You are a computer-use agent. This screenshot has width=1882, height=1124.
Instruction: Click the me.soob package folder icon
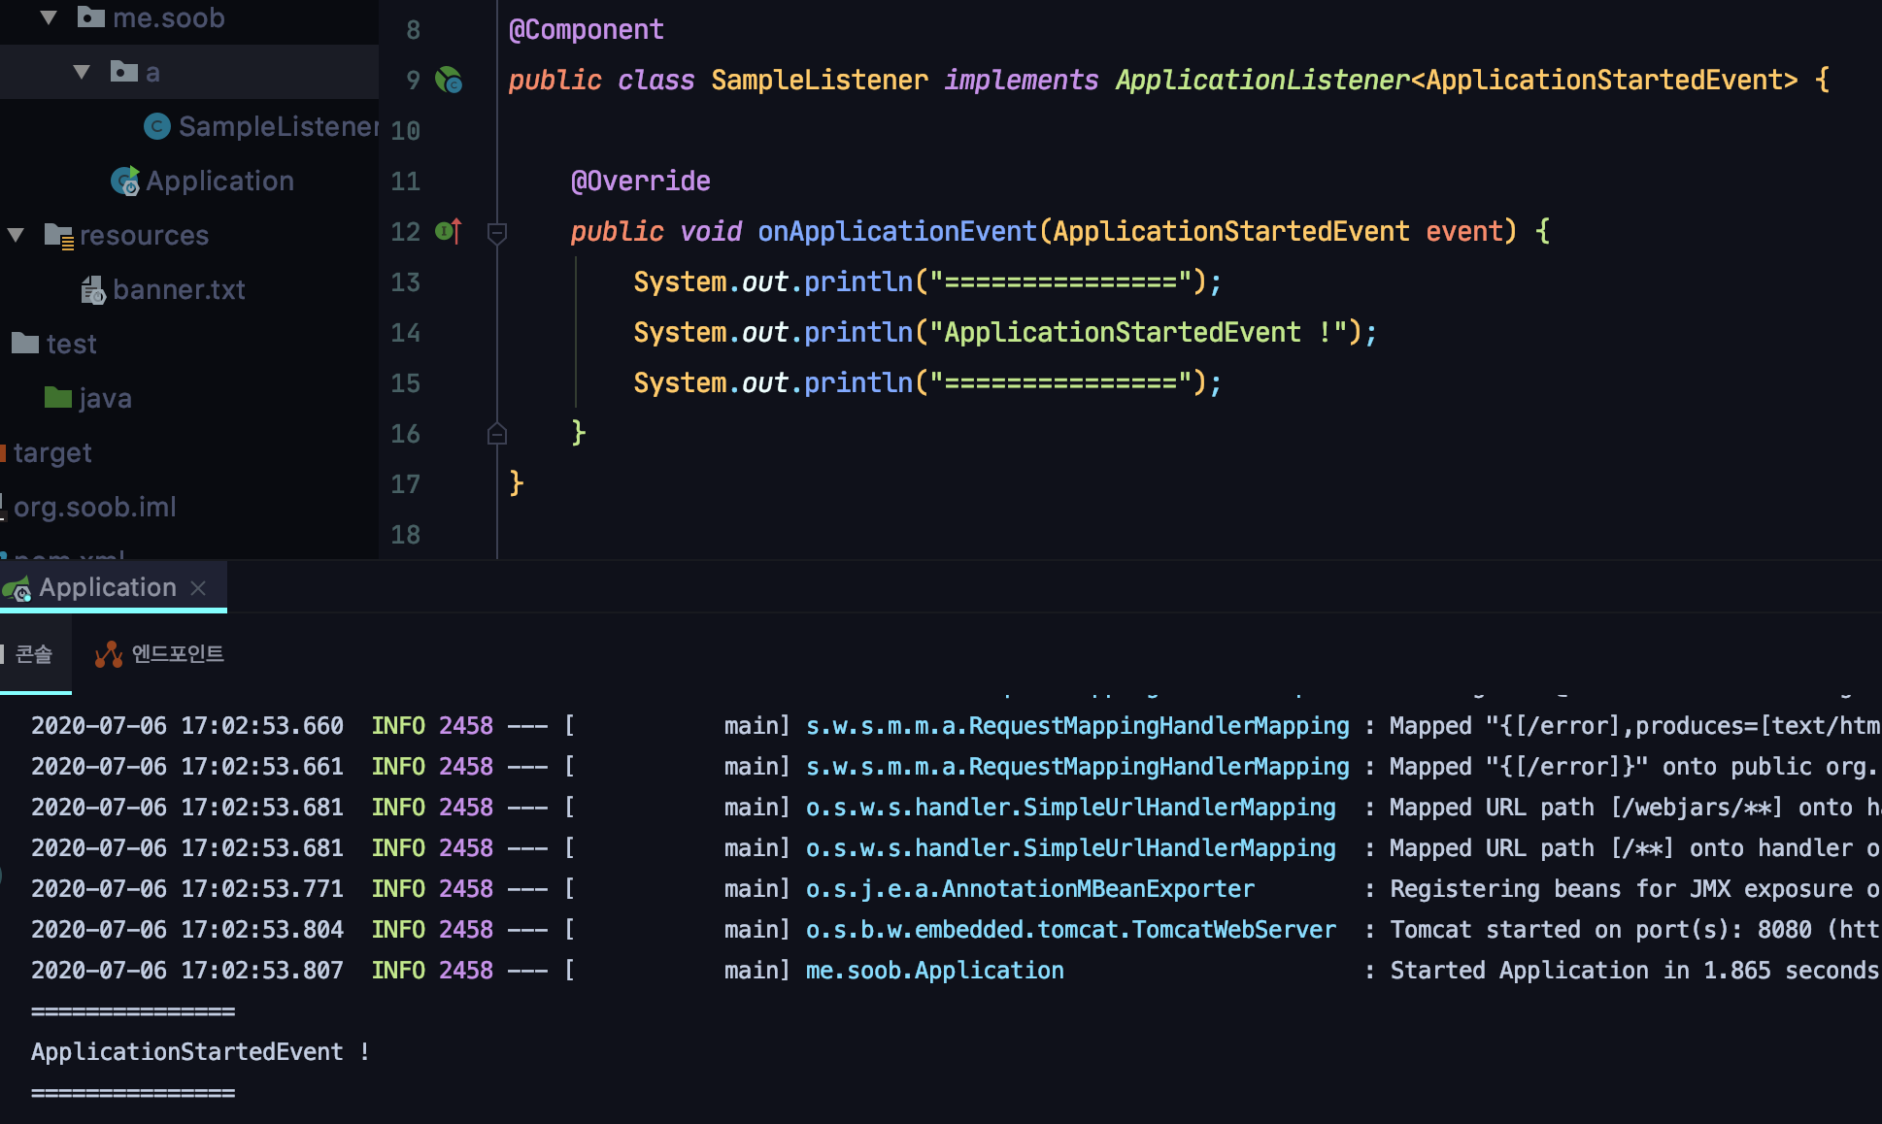click(91, 17)
